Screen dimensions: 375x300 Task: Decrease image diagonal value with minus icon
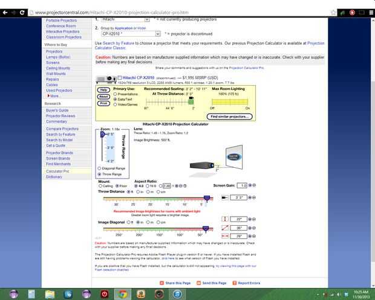[254, 228]
